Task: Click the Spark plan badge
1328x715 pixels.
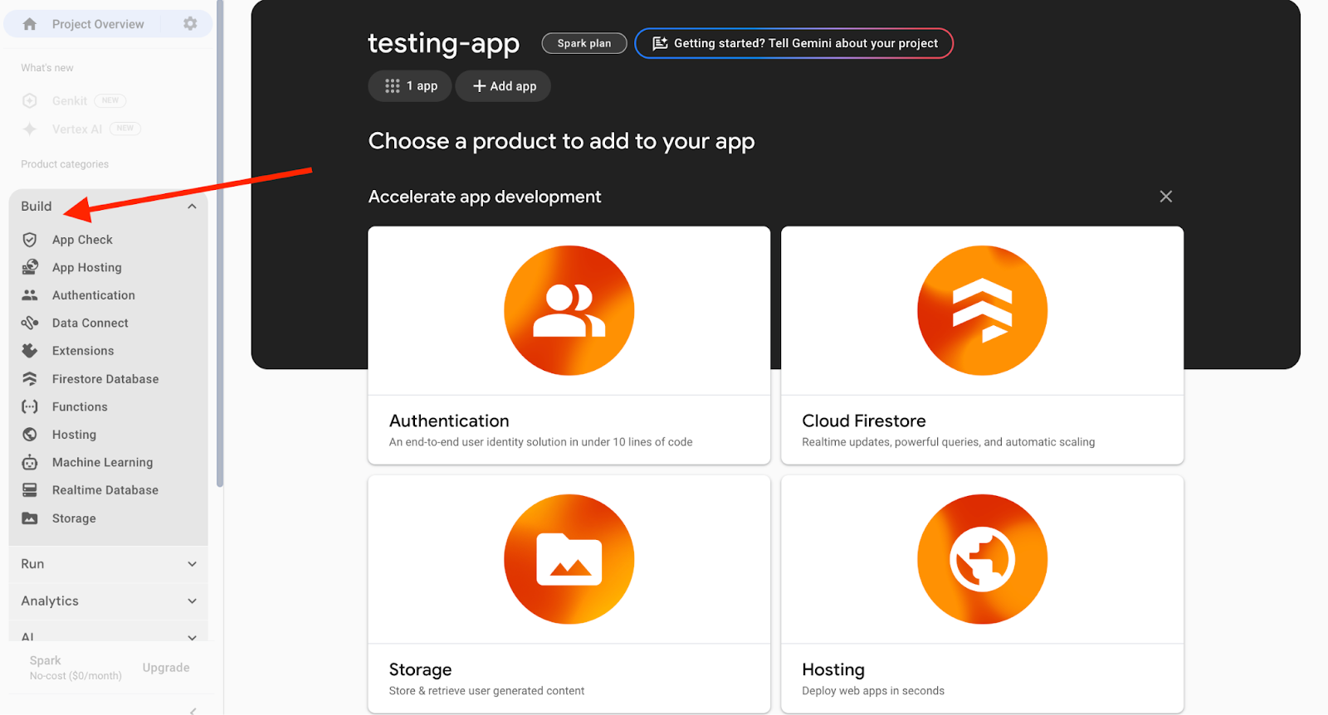Action: tap(584, 43)
